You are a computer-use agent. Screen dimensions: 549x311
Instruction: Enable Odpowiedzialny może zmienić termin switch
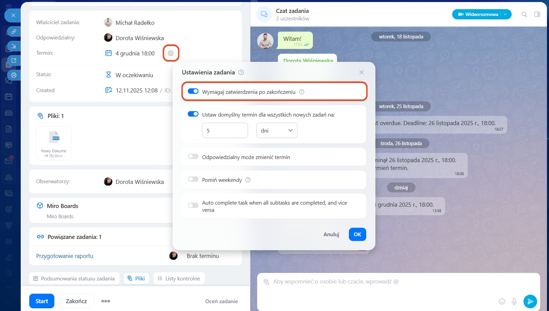click(193, 157)
